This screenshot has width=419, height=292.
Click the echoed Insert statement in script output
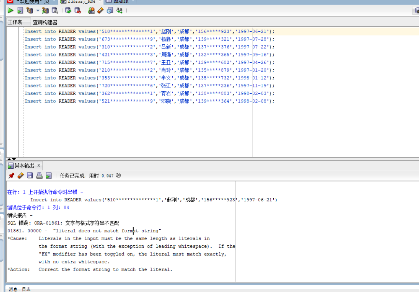coord(154,200)
